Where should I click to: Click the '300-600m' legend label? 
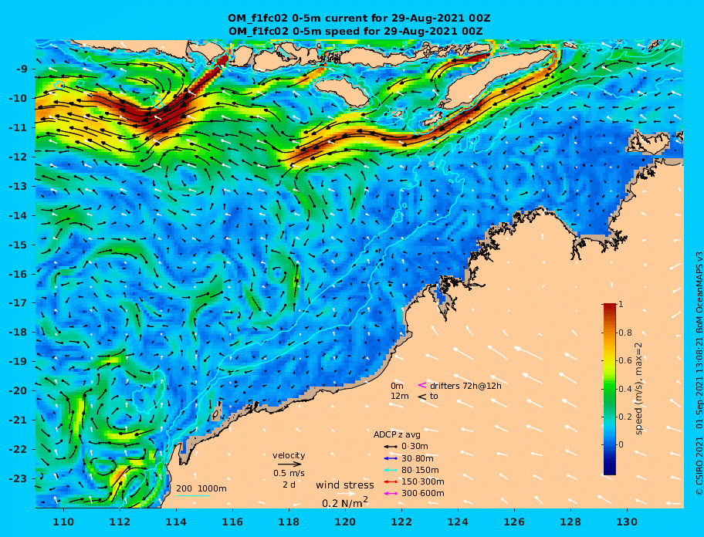click(423, 494)
